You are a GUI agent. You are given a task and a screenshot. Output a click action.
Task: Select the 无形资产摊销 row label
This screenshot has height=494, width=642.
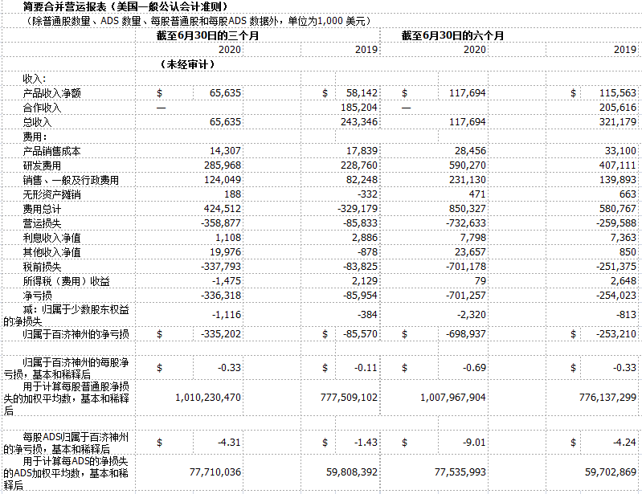(x=51, y=194)
